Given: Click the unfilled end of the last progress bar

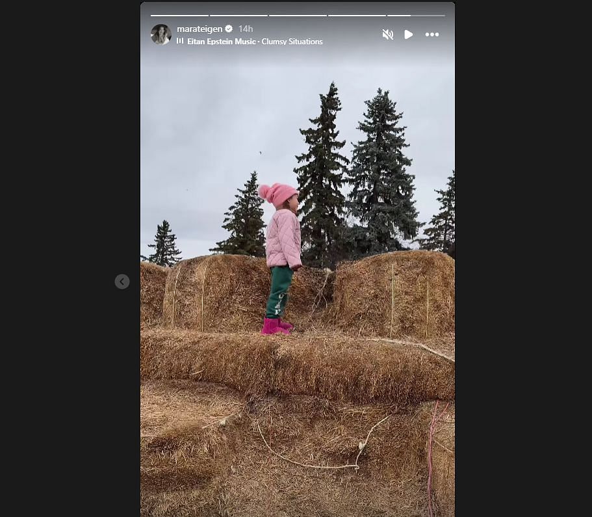Looking at the screenshot, I should click(428, 16).
